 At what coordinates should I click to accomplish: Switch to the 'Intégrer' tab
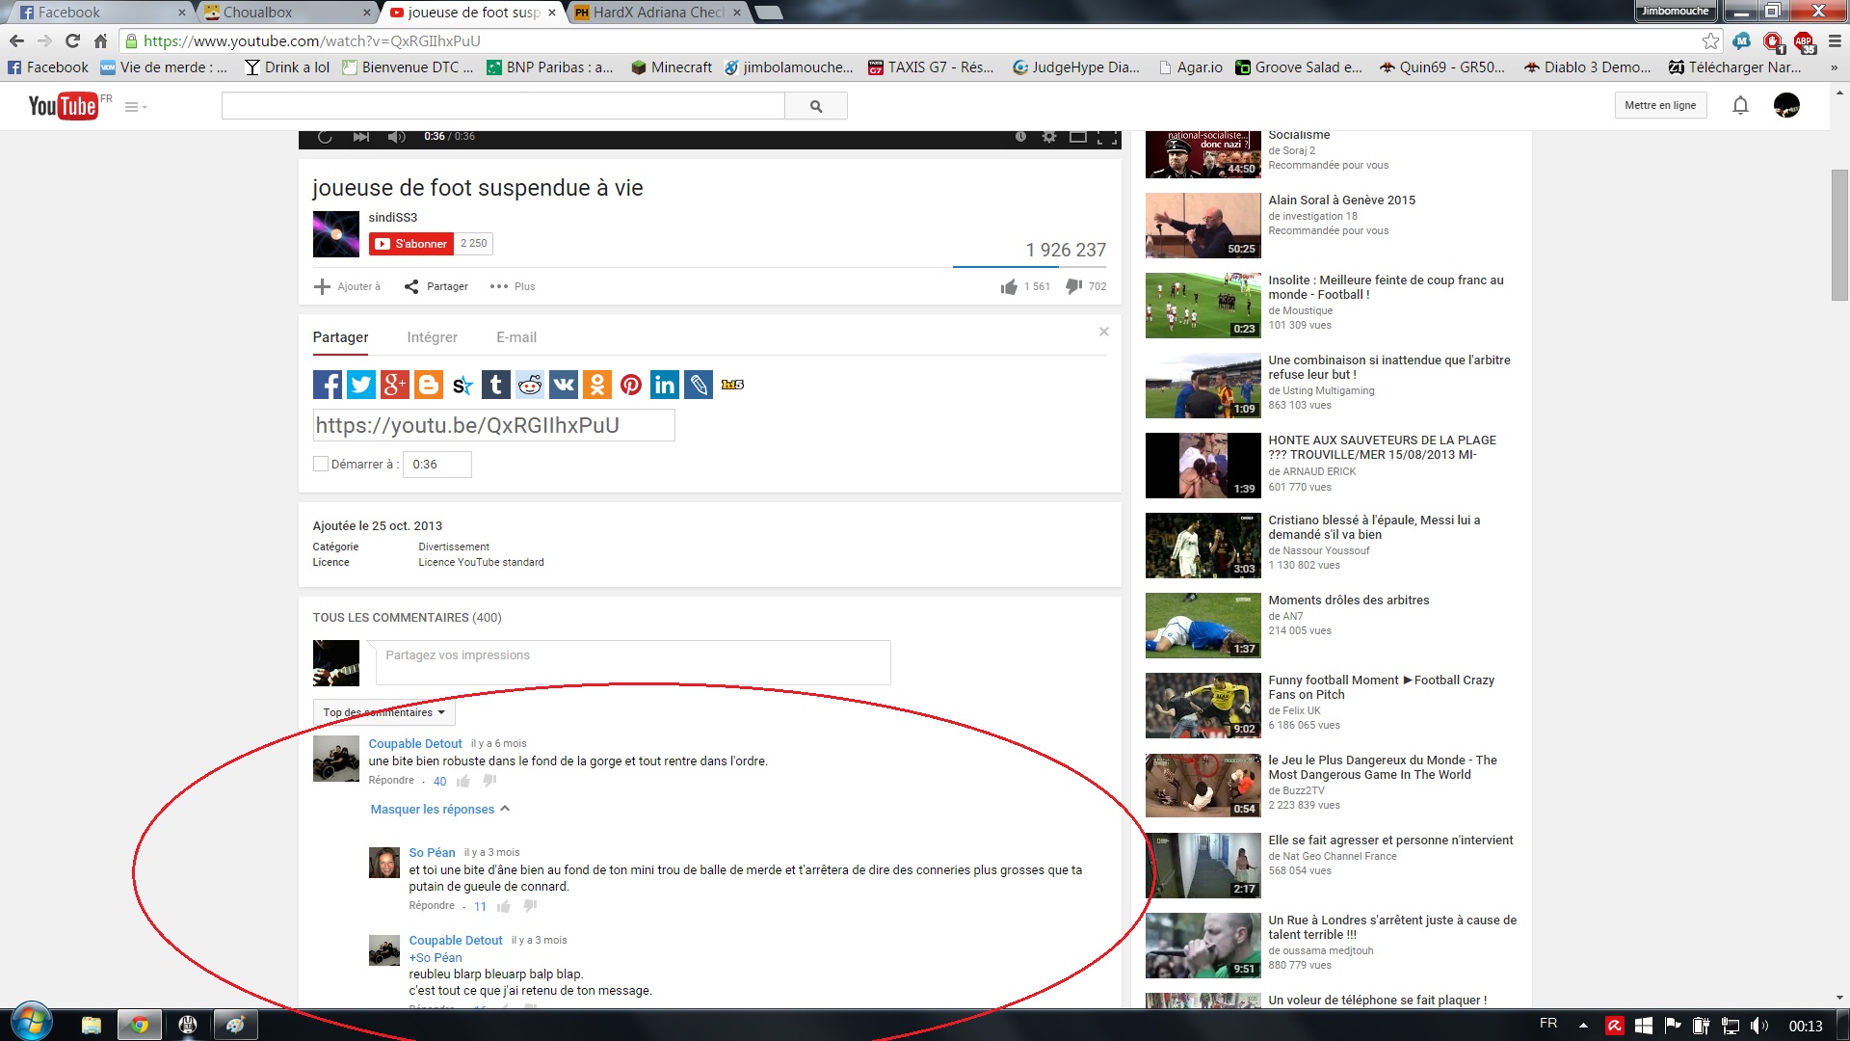coord(432,337)
